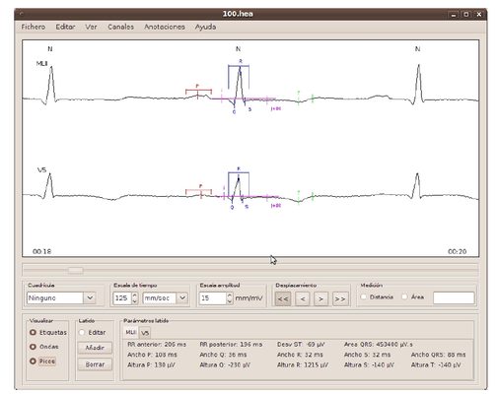This screenshot has width=498, height=394.
Task: Toggle the Ondas visualization option
Action: pyautogui.click(x=33, y=347)
